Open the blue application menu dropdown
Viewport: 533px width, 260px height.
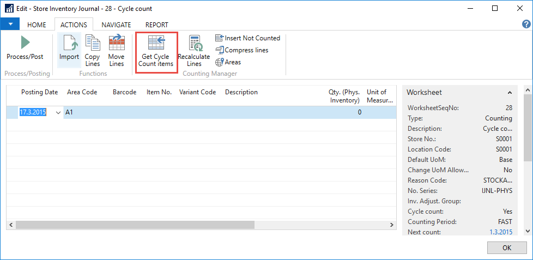click(x=10, y=25)
